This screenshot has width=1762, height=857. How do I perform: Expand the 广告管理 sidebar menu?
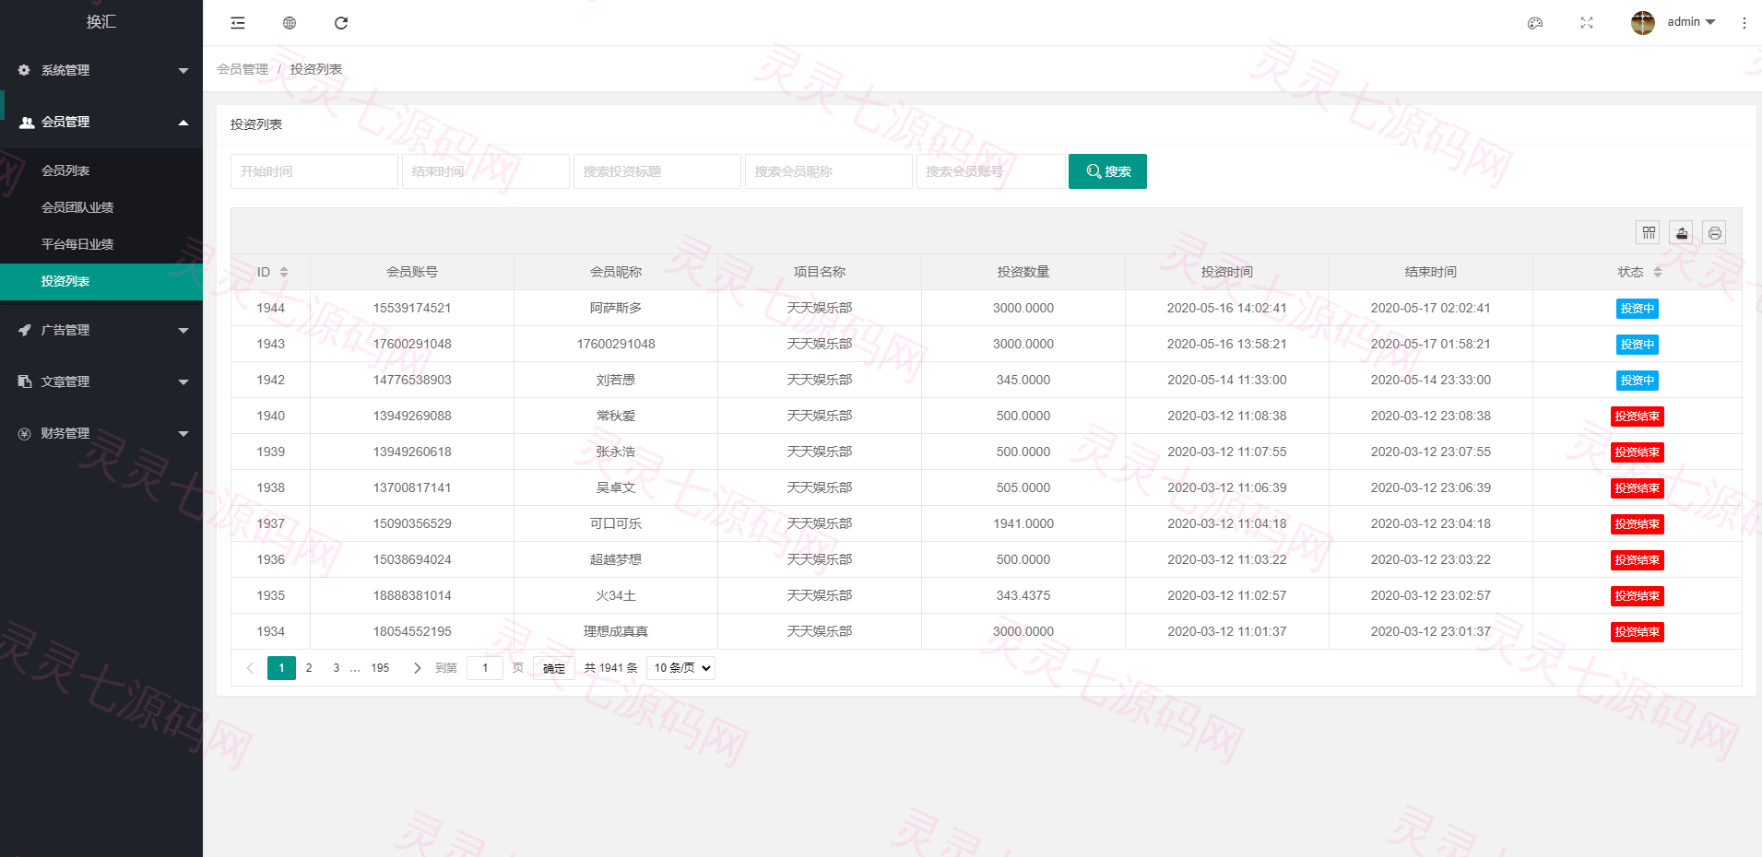pos(101,330)
